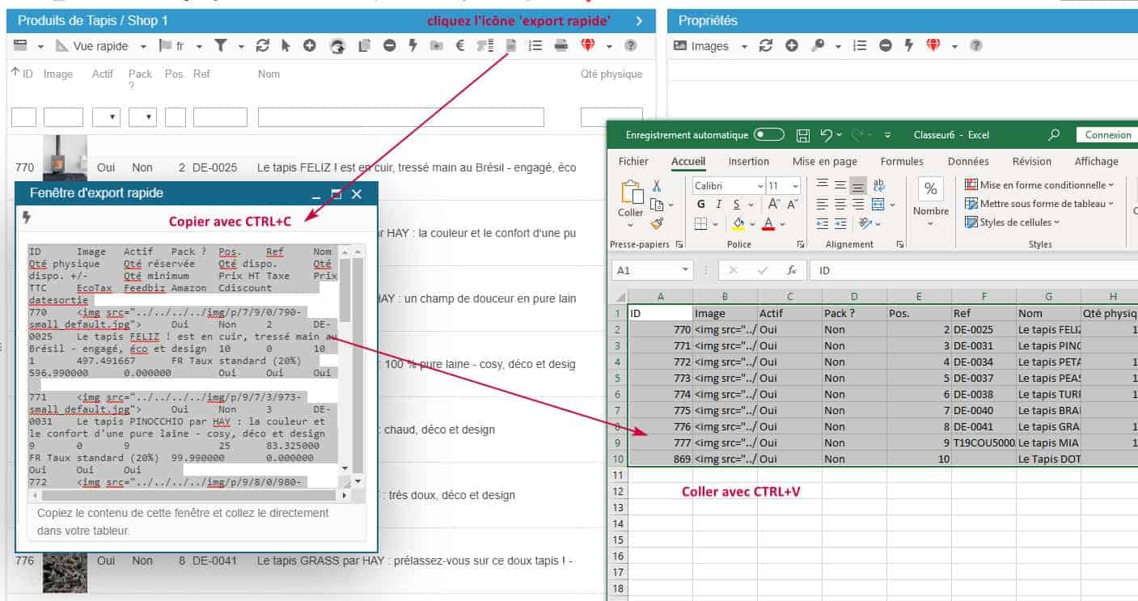This screenshot has width=1138, height=601.
Task: Click the euro price icon in toolbar
Action: (459, 46)
